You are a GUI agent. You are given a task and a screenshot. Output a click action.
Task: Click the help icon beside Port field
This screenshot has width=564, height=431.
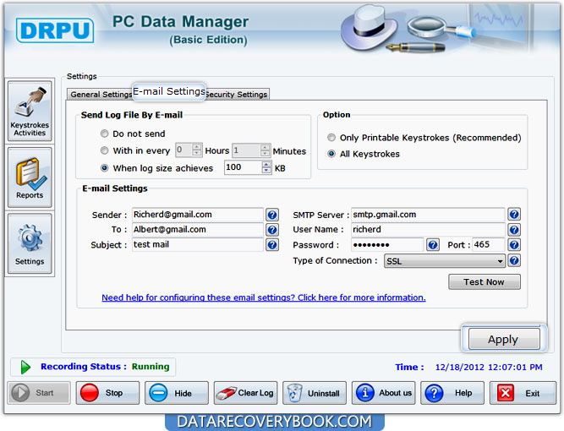(514, 245)
